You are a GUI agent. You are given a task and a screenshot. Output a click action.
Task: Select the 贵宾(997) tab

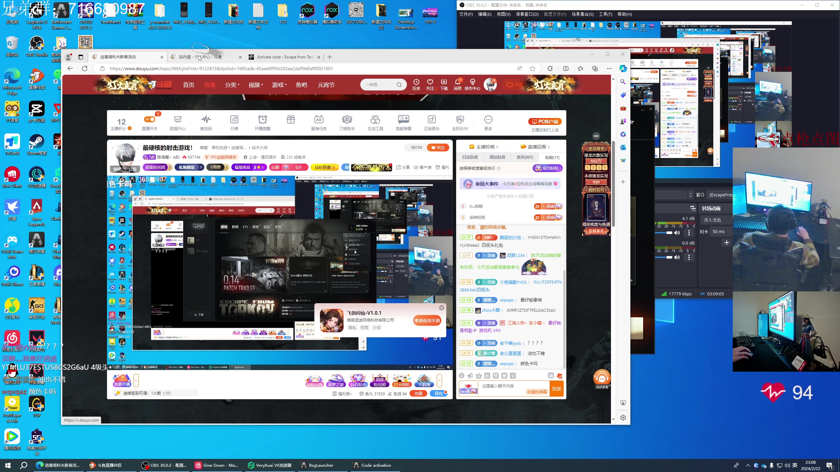click(x=525, y=157)
